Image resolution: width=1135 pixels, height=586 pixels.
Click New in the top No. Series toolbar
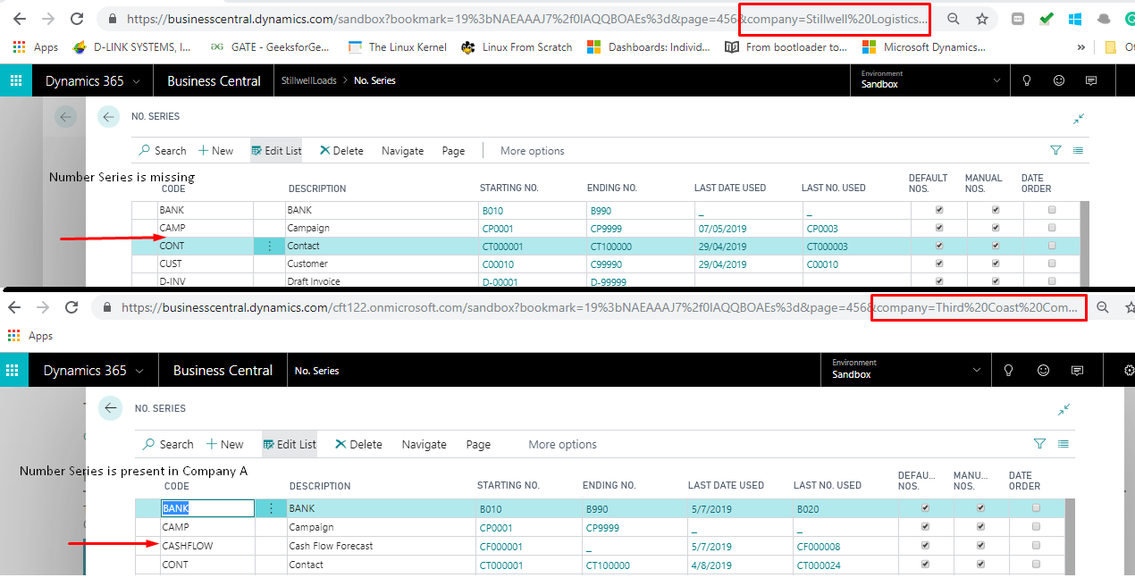coord(215,151)
